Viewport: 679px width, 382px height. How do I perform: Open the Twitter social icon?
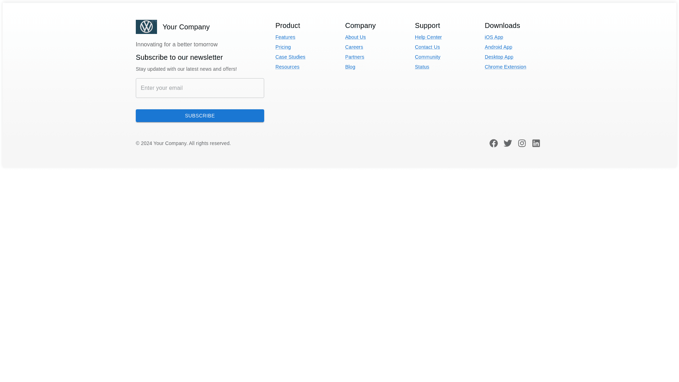click(507, 143)
